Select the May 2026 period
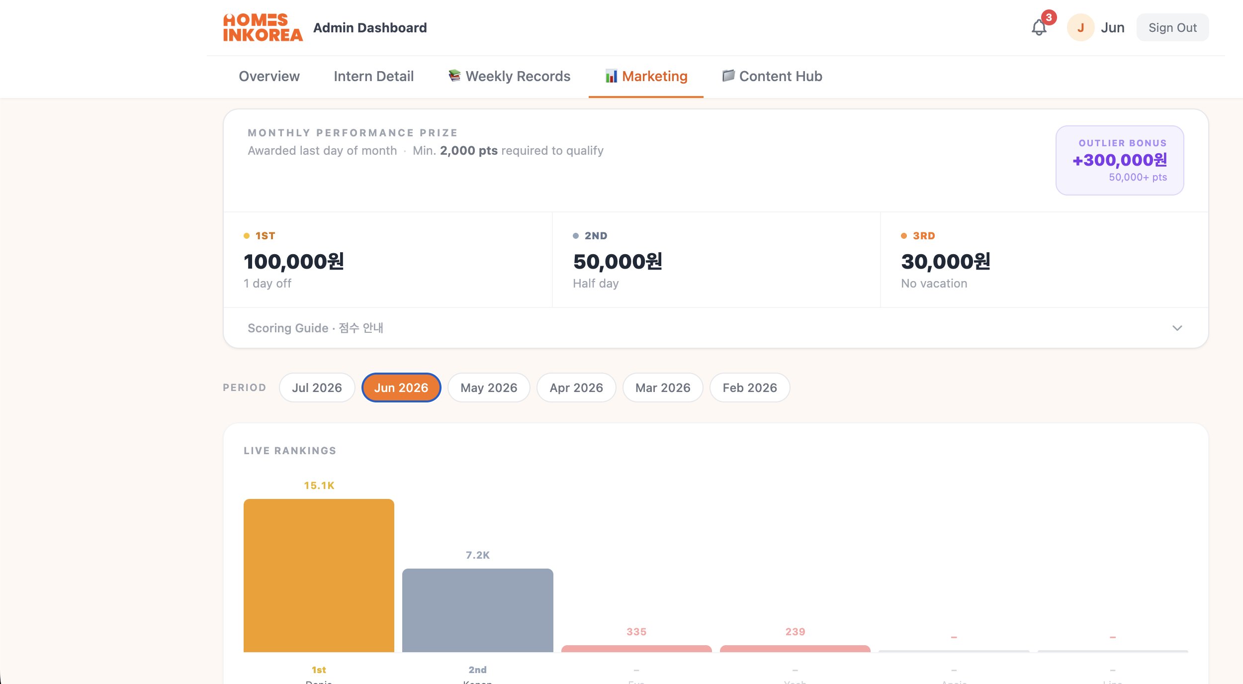Viewport: 1243px width, 684px height. click(x=489, y=388)
